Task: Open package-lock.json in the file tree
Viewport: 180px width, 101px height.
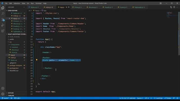Action: pyautogui.click(x=16, y=65)
